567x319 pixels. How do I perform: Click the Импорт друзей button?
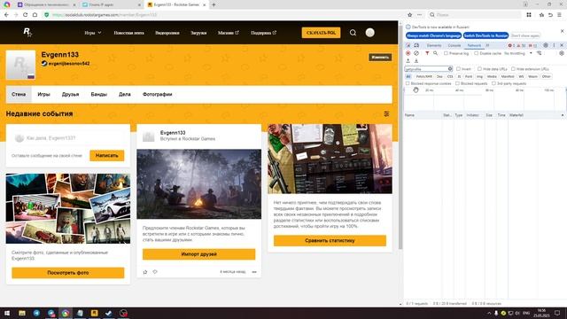click(x=198, y=254)
